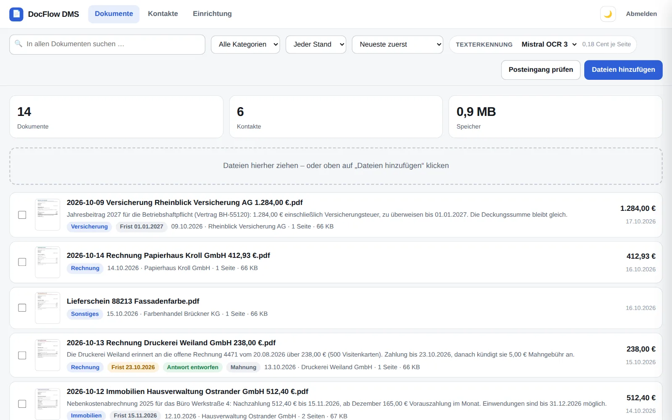Open the Jeder Stand status filter
Screen dimensions: 672x420
(316, 45)
